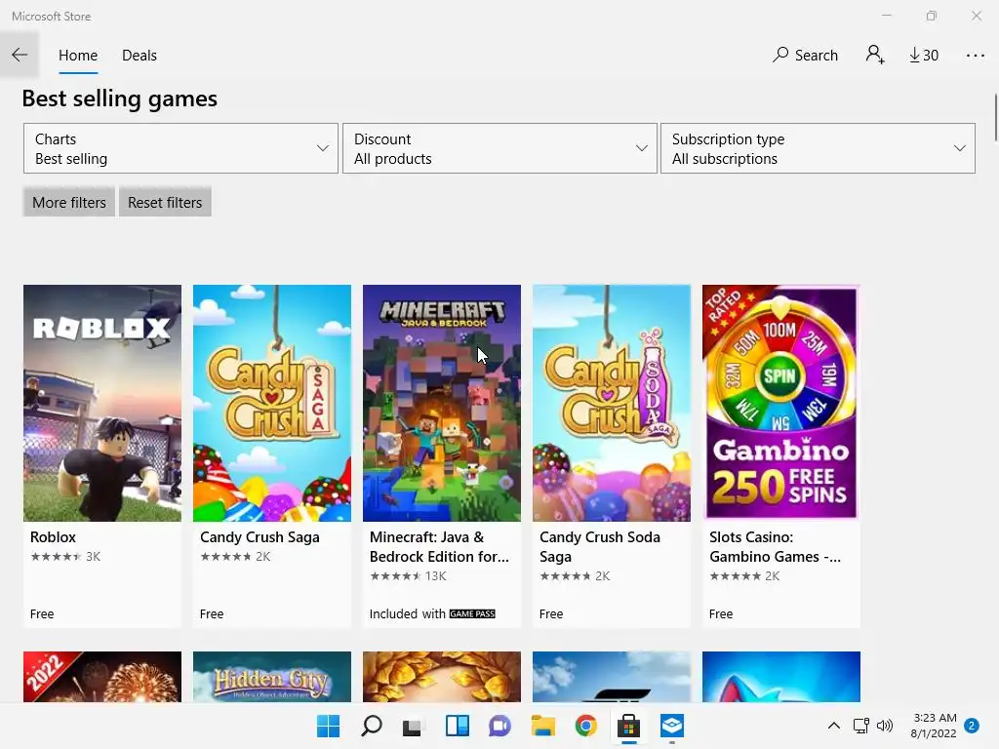Open Downloads showing 30 pending
Image resolution: width=999 pixels, height=749 pixels.
[x=924, y=56]
